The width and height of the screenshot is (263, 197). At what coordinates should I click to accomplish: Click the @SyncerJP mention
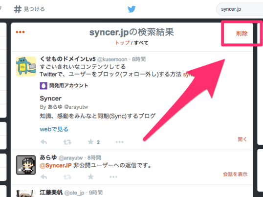[56, 165]
